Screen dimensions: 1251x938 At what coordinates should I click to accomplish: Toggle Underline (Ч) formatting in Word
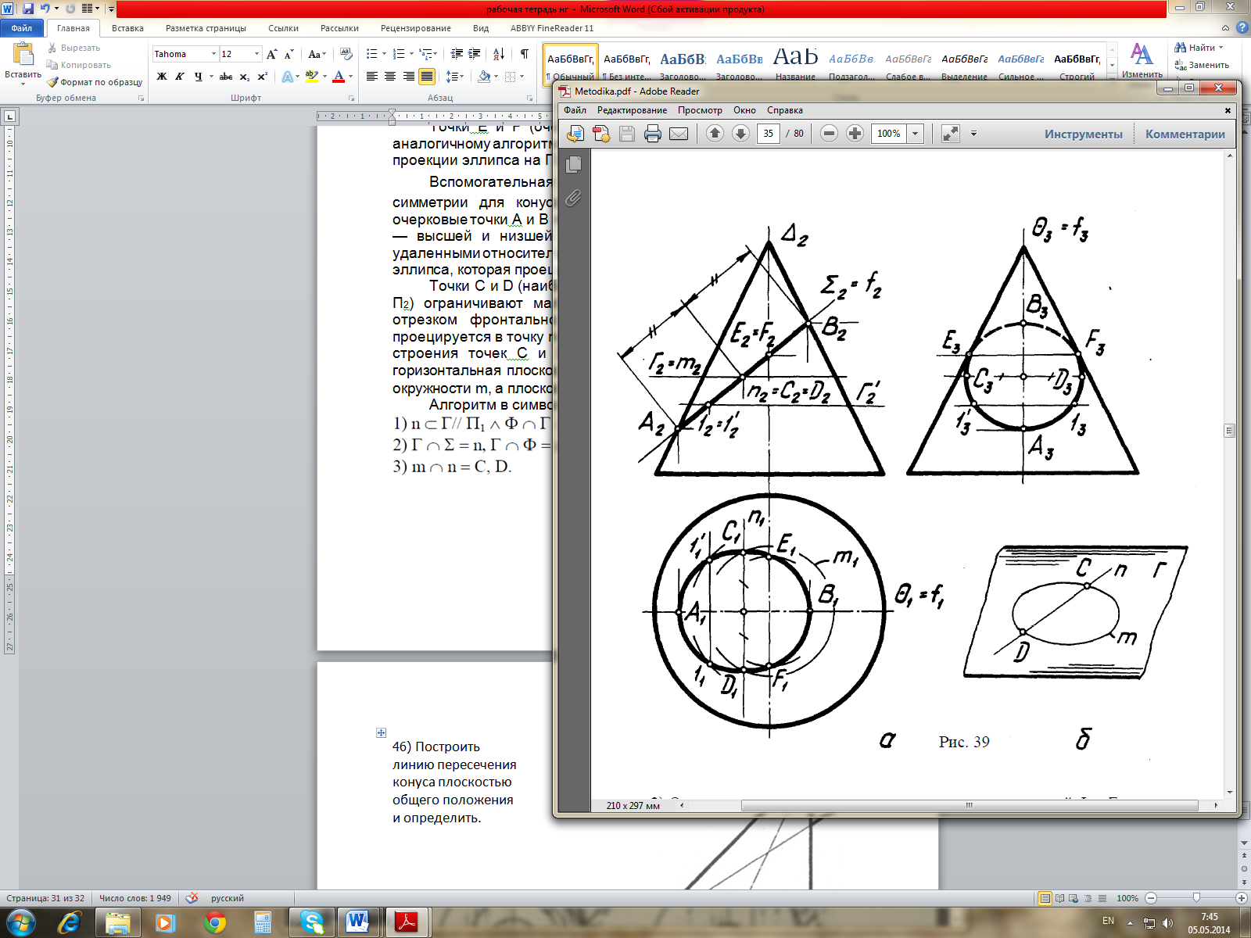(198, 77)
